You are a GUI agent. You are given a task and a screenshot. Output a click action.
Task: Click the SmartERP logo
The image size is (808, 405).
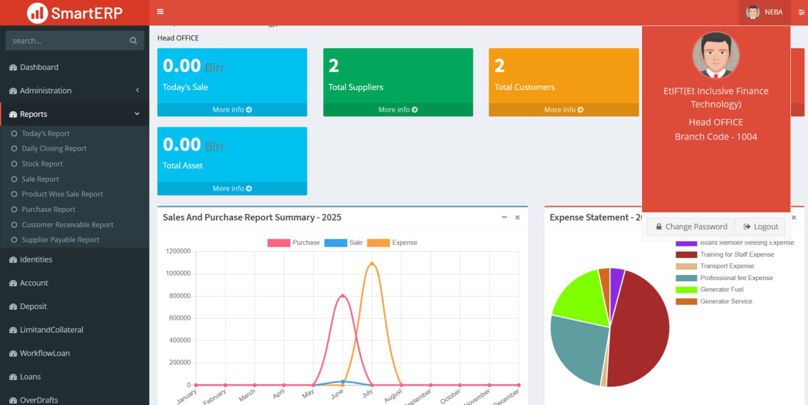[74, 13]
